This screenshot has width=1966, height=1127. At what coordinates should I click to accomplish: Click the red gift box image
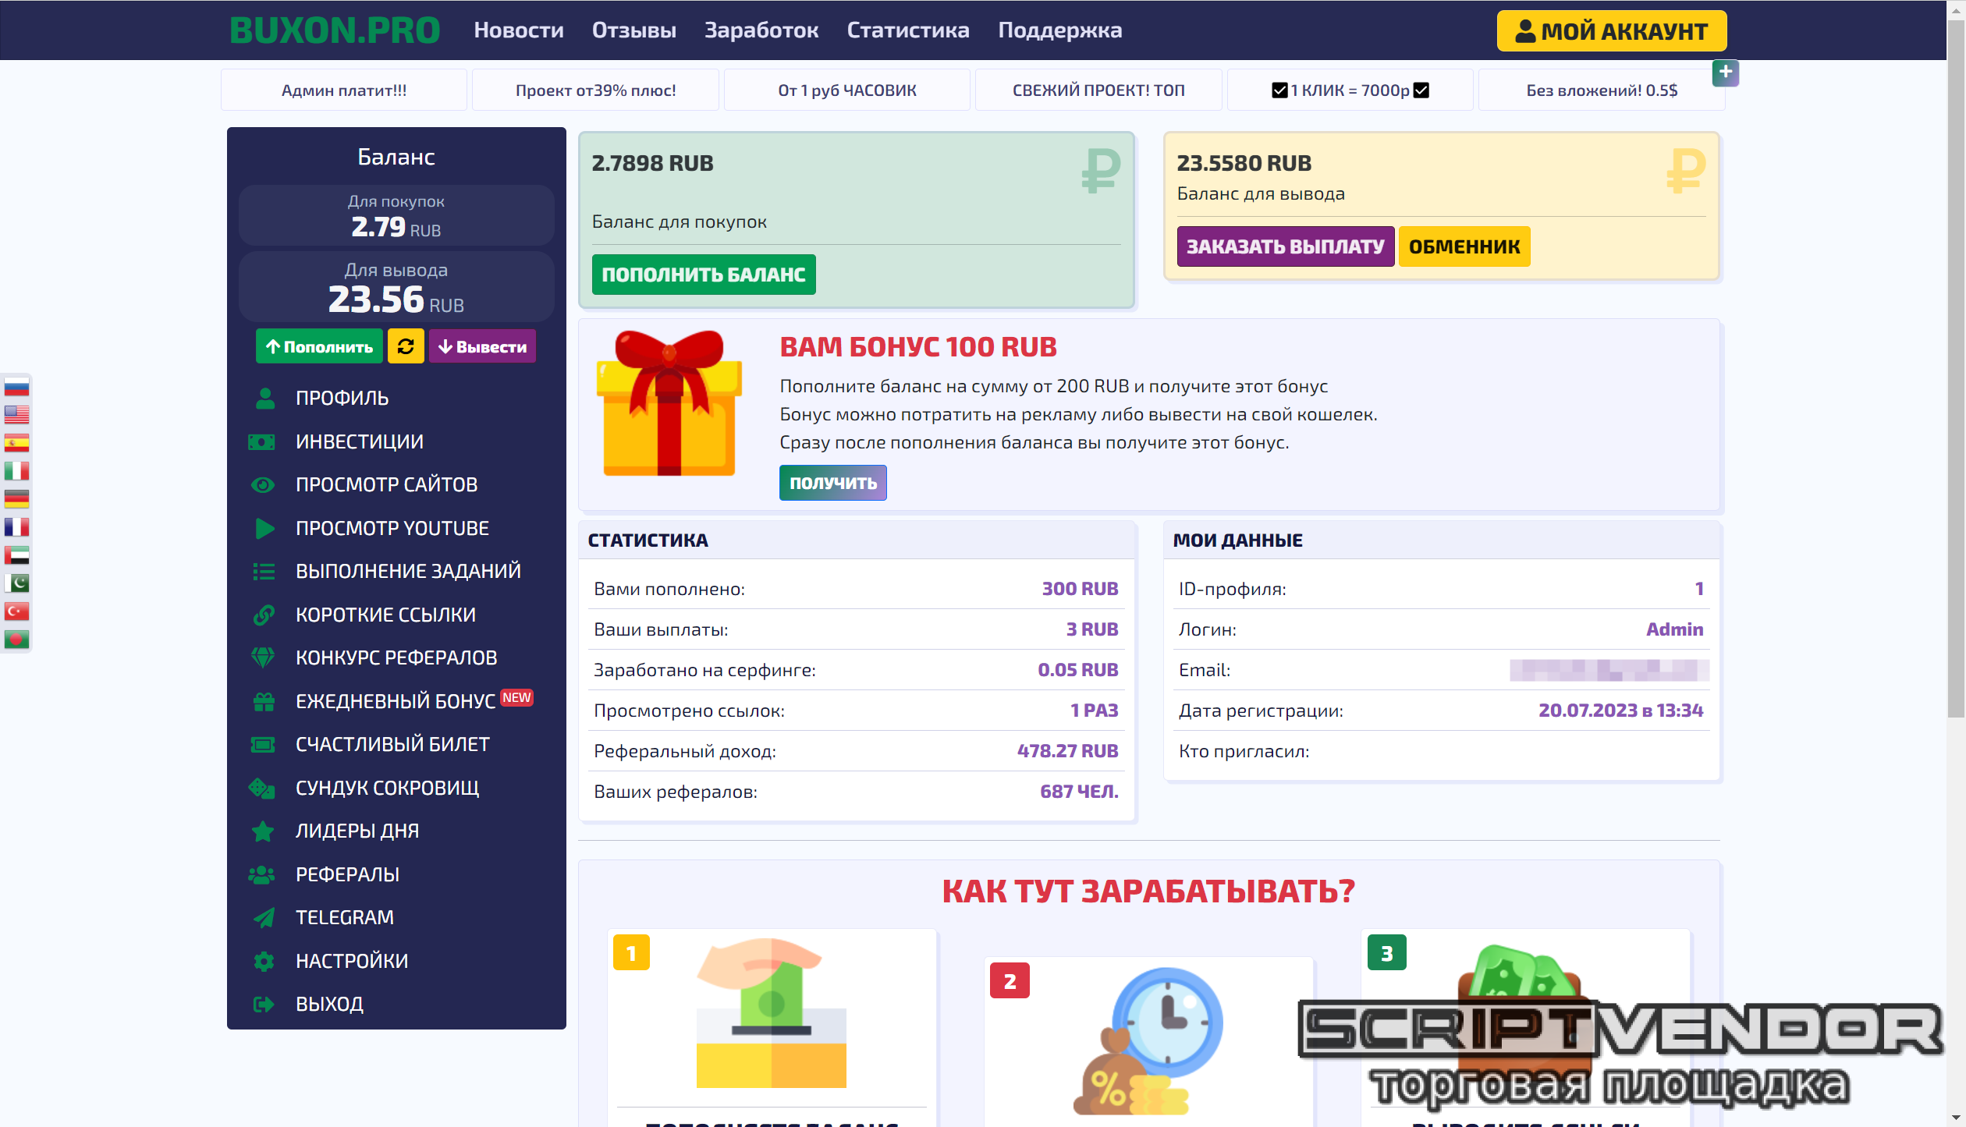(x=669, y=402)
